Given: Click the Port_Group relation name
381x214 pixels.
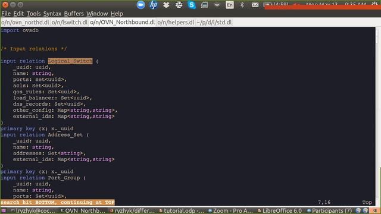Looking at the screenshot, I should point(64,178).
